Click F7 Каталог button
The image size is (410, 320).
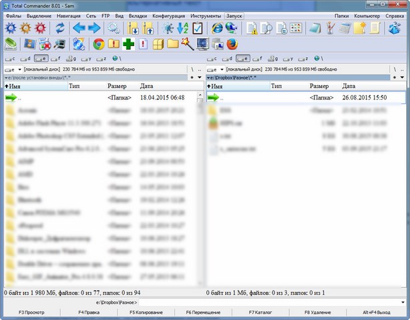point(260,313)
